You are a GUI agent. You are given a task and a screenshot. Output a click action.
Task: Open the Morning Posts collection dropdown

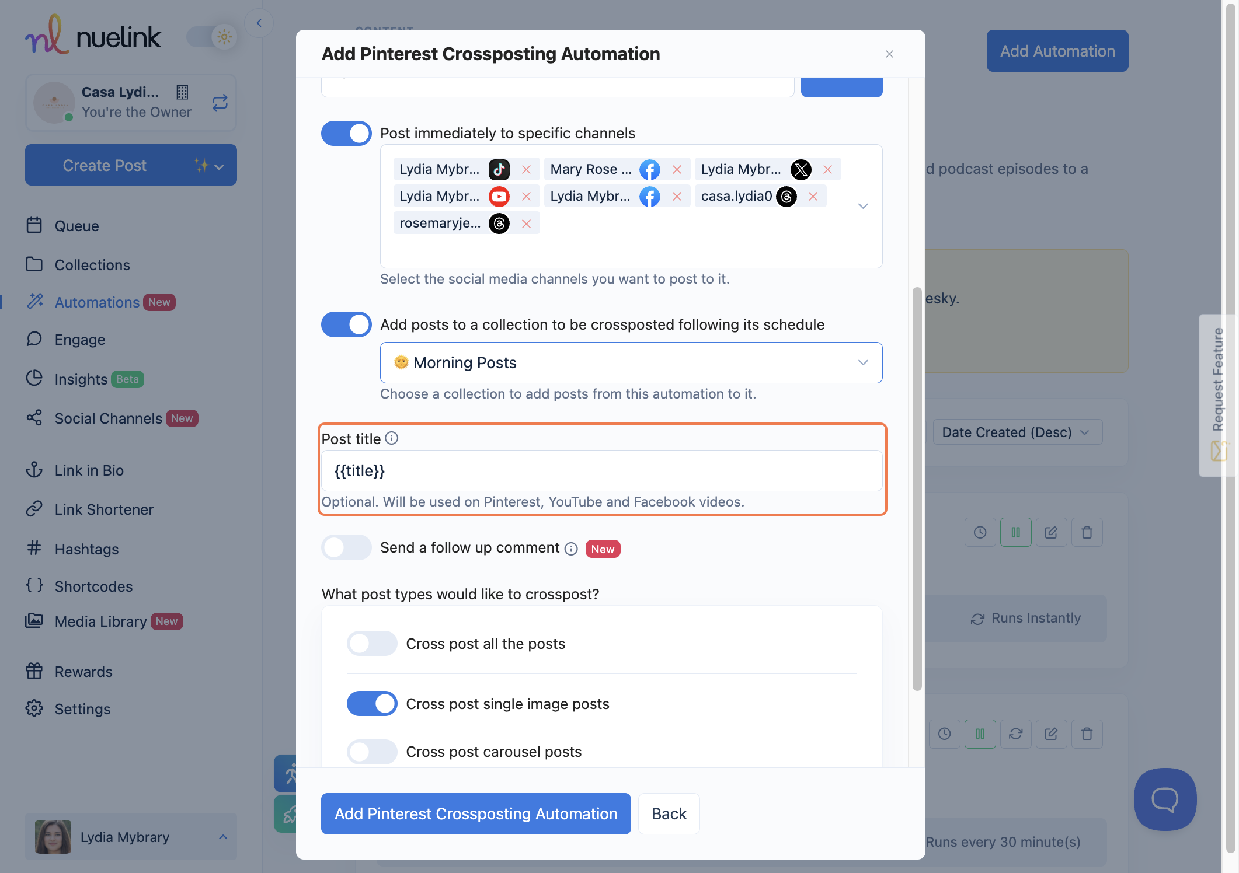(631, 363)
